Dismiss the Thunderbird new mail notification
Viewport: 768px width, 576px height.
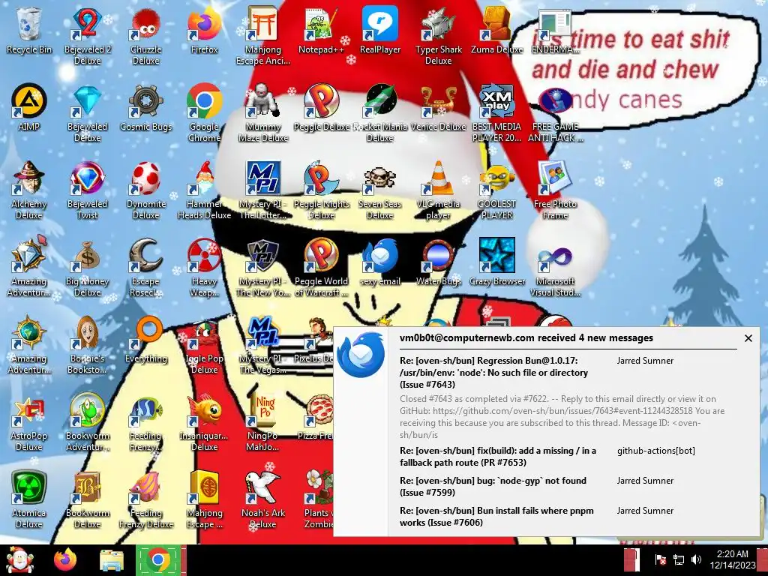[748, 338]
